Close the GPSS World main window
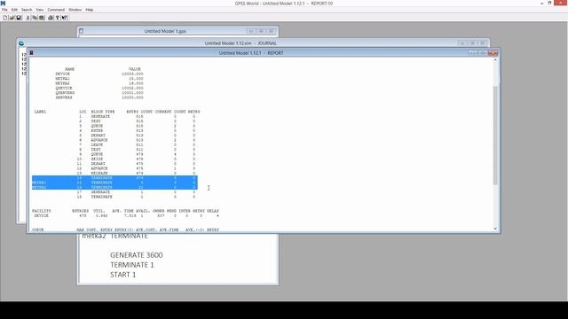This screenshot has width=568, height=319. click(560, 3)
